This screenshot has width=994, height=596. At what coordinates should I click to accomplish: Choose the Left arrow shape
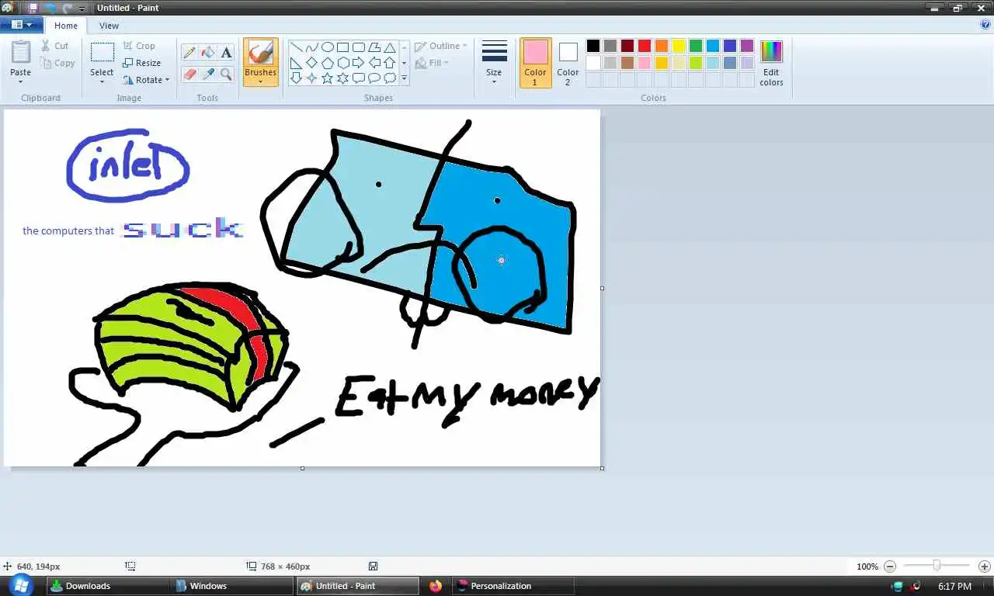click(x=374, y=63)
